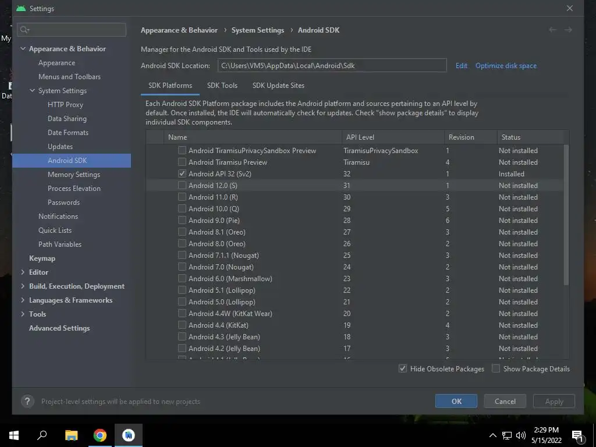Image resolution: width=596 pixels, height=447 pixels.
Task: Select Date Formats settings
Action: tap(68, 133)
